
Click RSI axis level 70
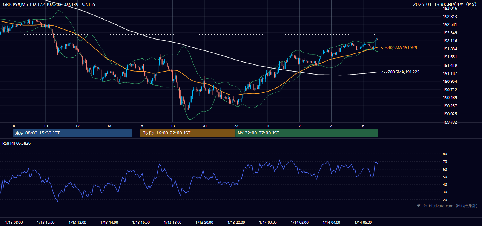tap(445, 162)
